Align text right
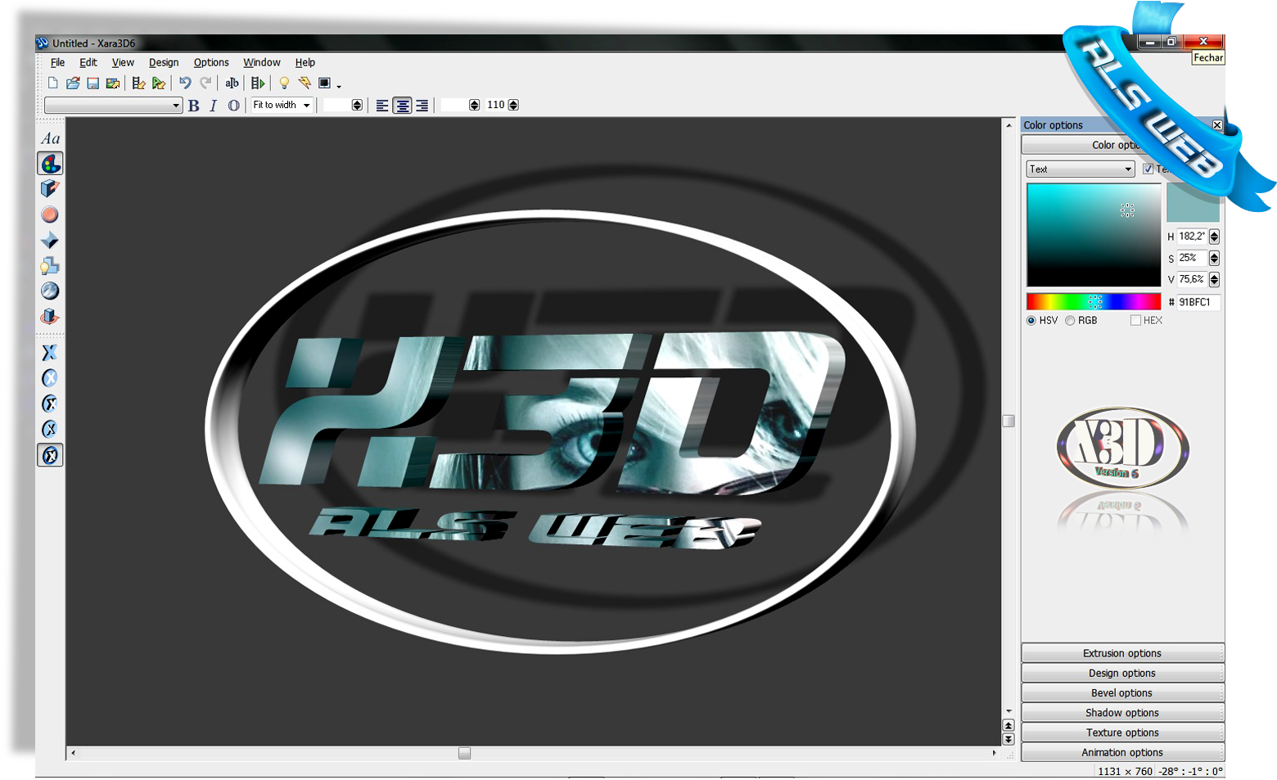1277x780 pixels. point(422,106)
